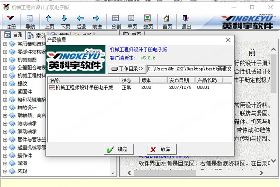Click the 退出 exit icon
This screenshot has height=187, width=280.
point(186,22)
